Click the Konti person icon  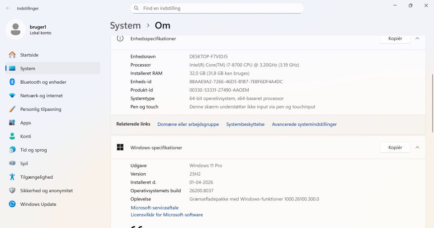click(12, 136)
